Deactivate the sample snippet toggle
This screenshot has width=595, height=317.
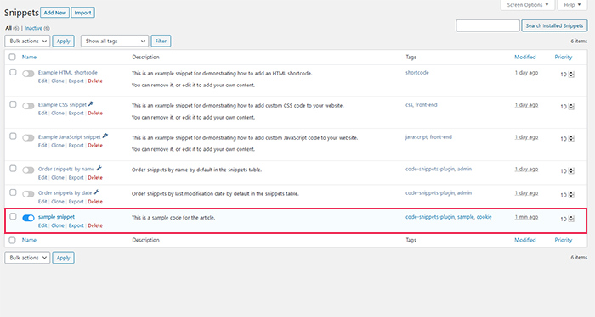pyautogui.click(x=28, y=218)
